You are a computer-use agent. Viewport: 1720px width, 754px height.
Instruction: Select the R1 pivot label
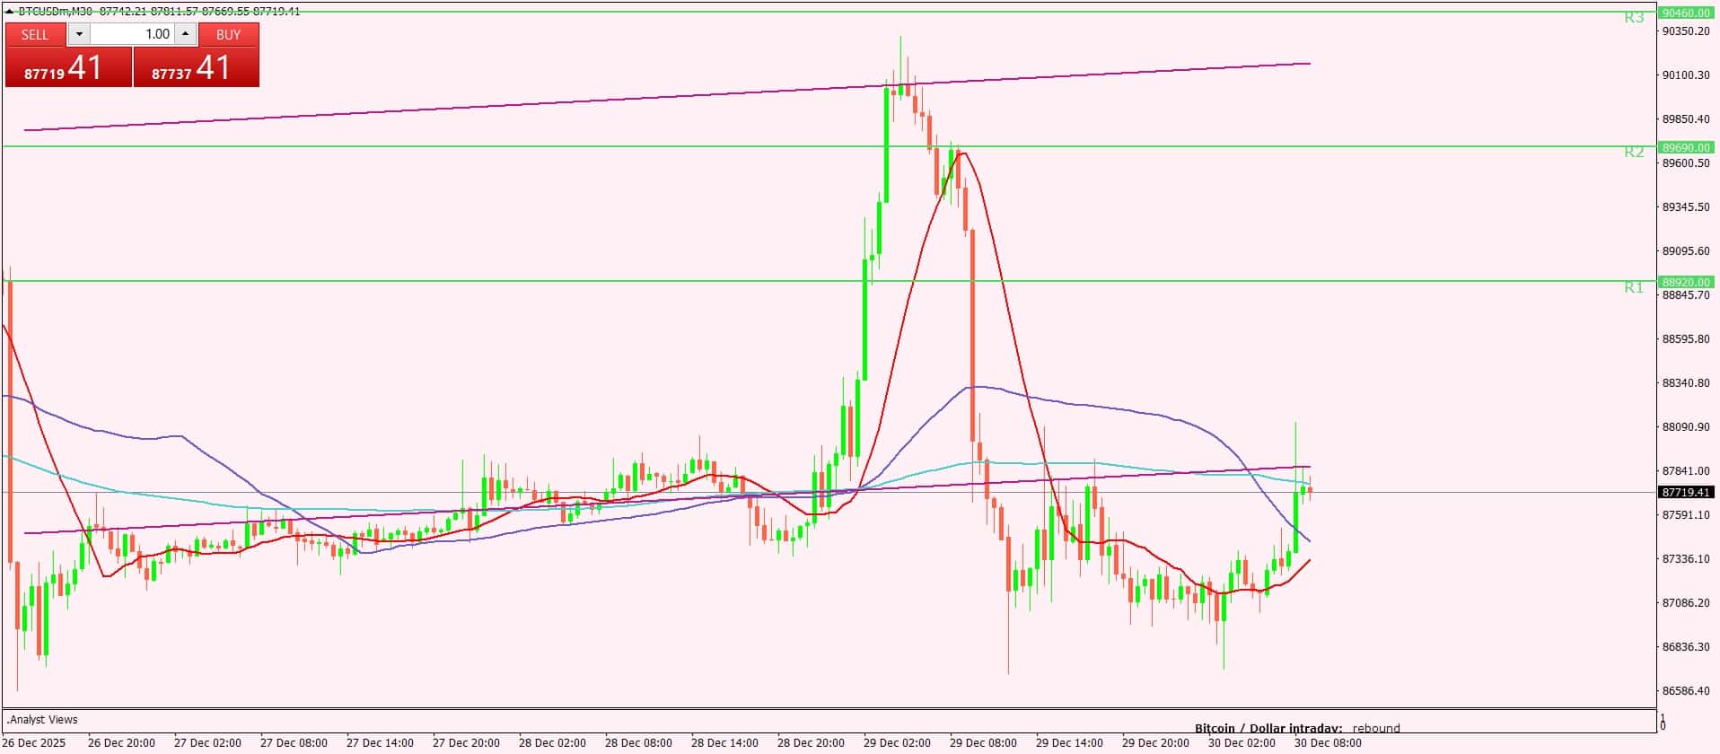click(1634, 287)
